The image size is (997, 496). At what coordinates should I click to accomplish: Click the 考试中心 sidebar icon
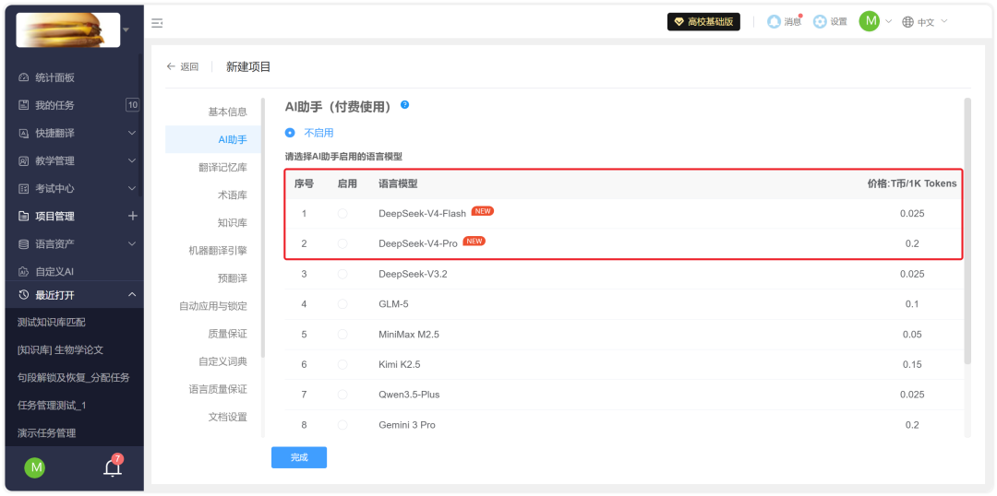coord(23,189)
